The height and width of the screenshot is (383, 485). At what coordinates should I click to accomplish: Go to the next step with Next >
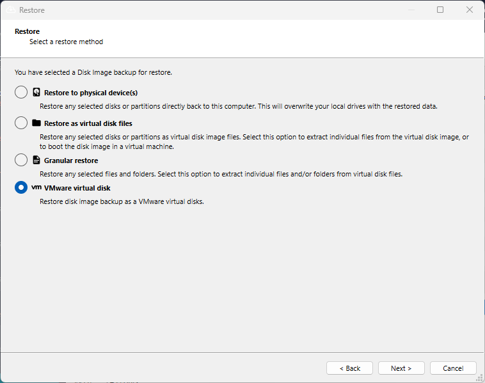click(401, 368)
